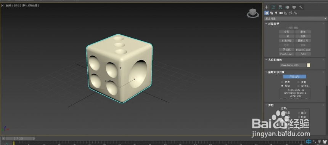The width and height of the screenshot is (328, 145).
Task: Click the 图形合并 button
Action: point(303,41)
